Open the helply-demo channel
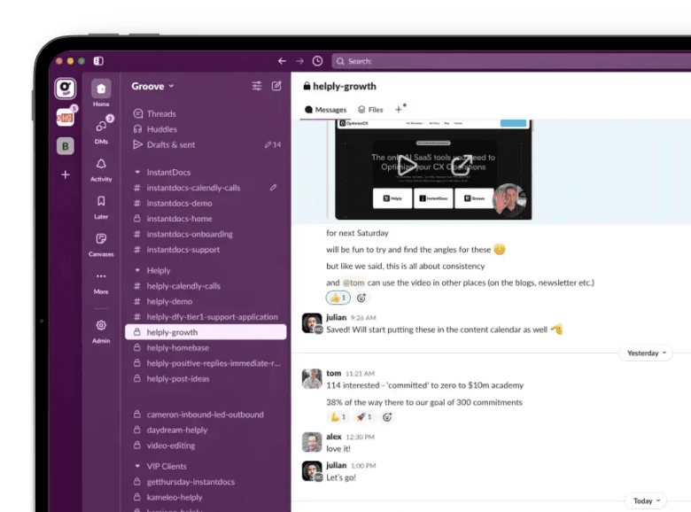This screenshot has height=512, width=691. tap(206, 301)
